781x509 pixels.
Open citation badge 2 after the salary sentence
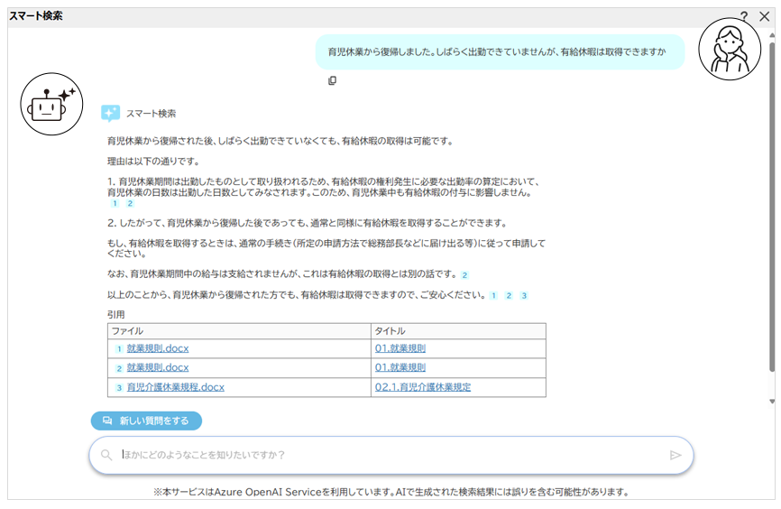tap(464, 275)
